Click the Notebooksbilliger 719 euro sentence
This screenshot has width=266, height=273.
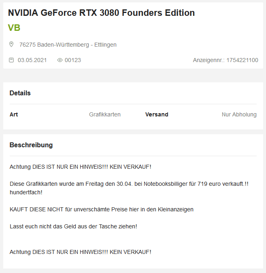pos(129,184)
